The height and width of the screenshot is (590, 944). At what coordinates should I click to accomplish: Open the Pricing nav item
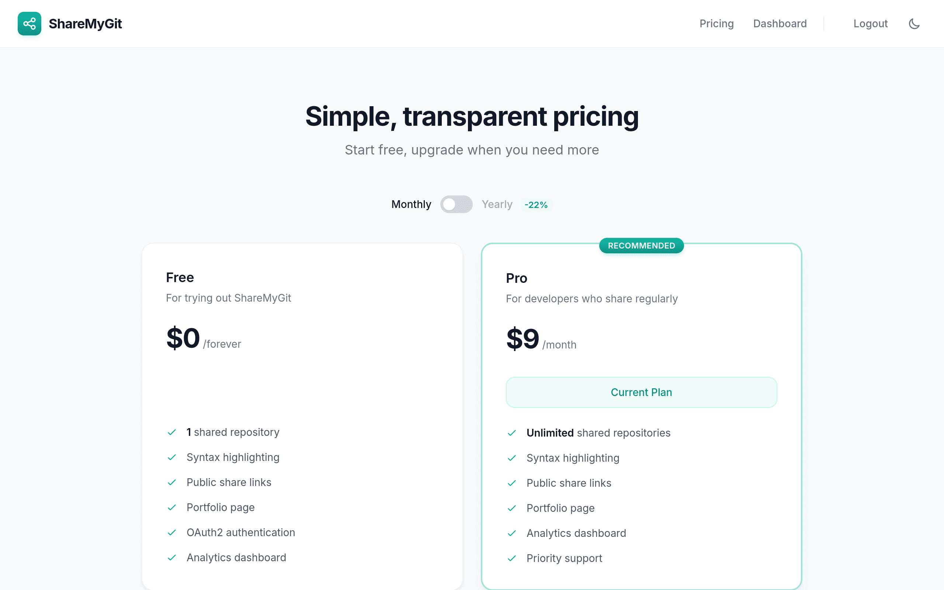click(716, 24)
